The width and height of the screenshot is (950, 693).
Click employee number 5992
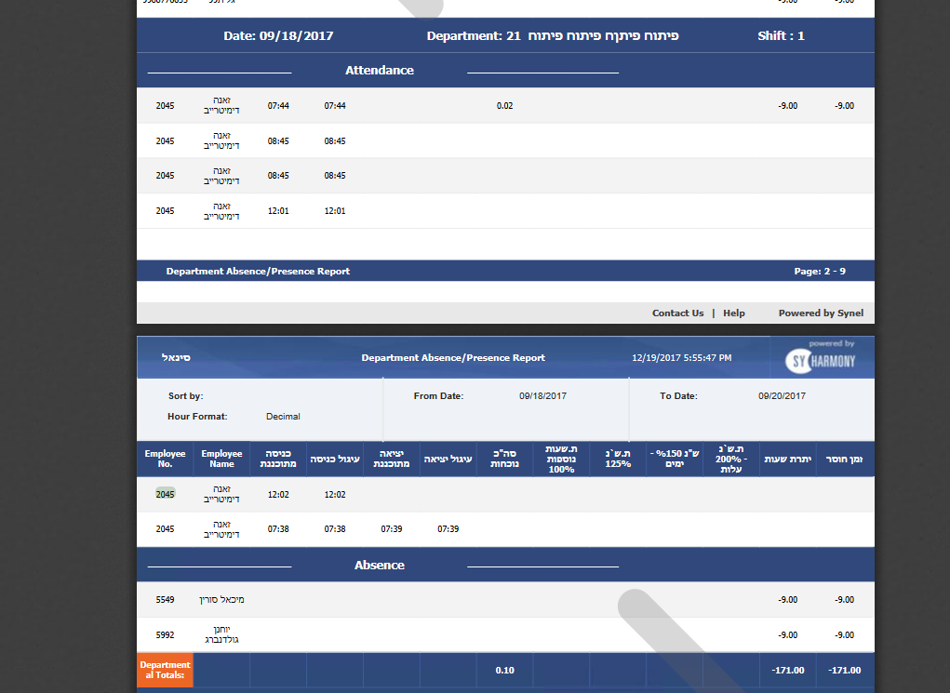point(165,635)
